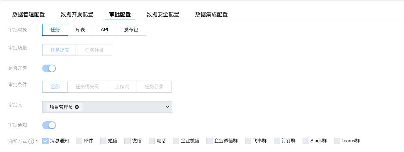
Task: Choose API as the approval object
Action: point(104,30)
